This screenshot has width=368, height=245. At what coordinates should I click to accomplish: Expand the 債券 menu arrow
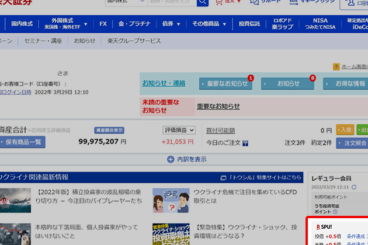(x=178, y=24)
